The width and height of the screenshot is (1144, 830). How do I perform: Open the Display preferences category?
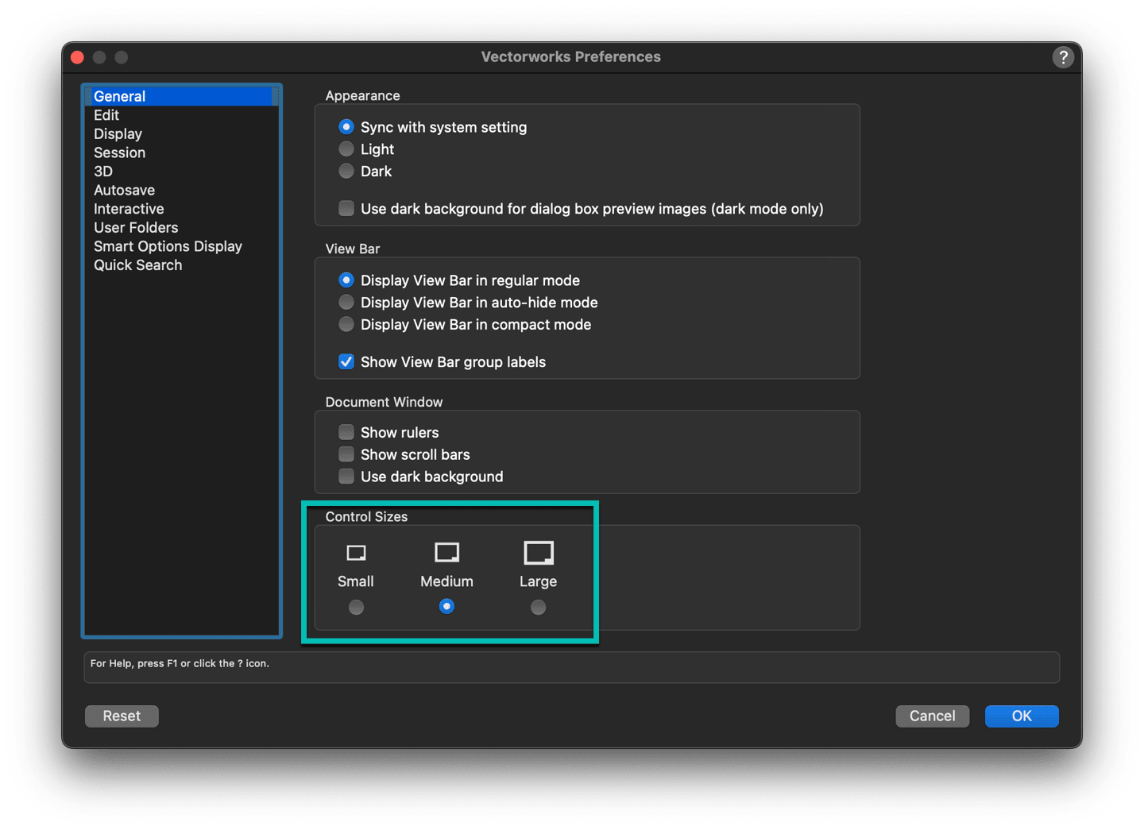182,134
